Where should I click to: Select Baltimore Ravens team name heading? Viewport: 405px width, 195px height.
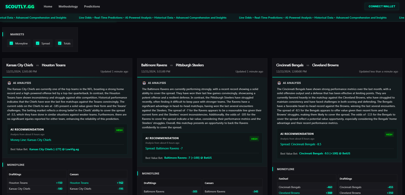tap(154, 65)
